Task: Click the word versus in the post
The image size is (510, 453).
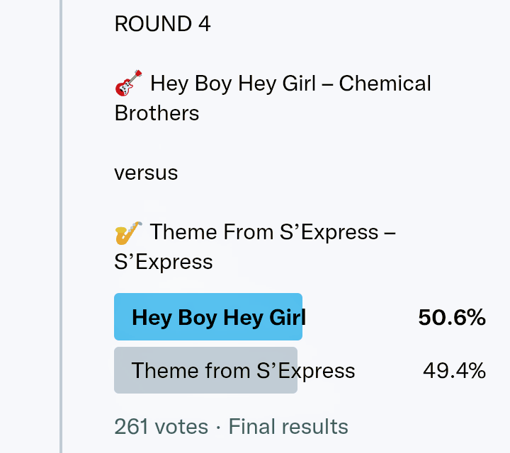Action: (x=146, y=173)
